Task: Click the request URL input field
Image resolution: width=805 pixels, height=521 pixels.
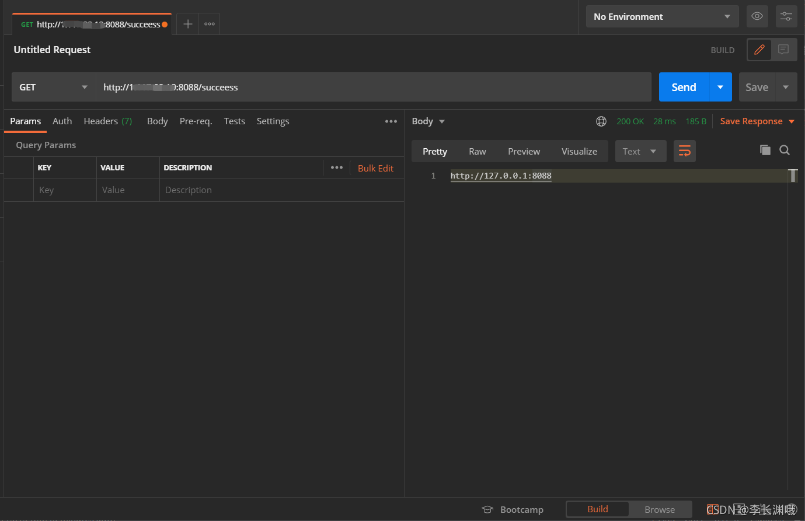Action: [374, 87]
